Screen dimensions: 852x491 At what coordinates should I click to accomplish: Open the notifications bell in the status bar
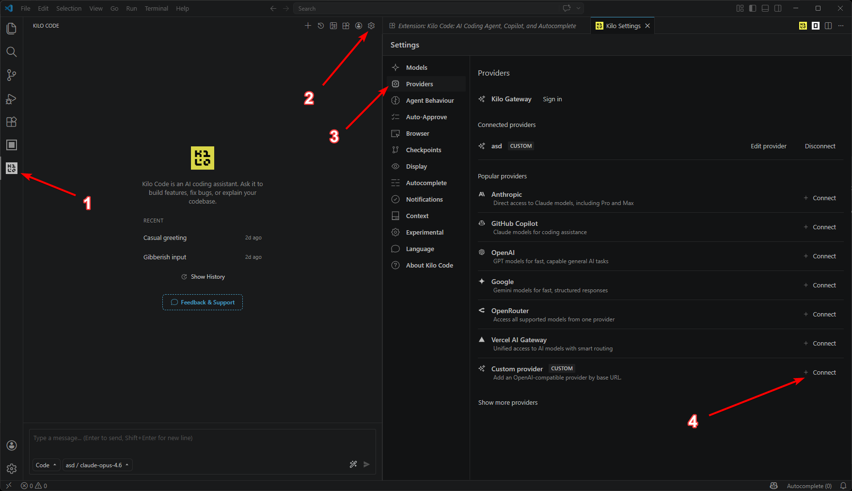(843, 486)
